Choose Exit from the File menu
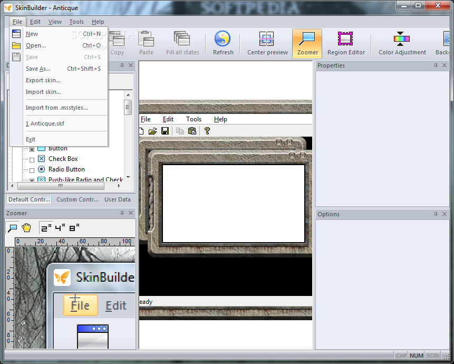454x364 pixels. (x=59, y=139)
